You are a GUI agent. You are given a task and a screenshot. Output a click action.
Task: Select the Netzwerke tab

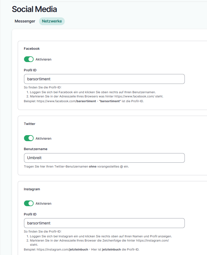52,21
